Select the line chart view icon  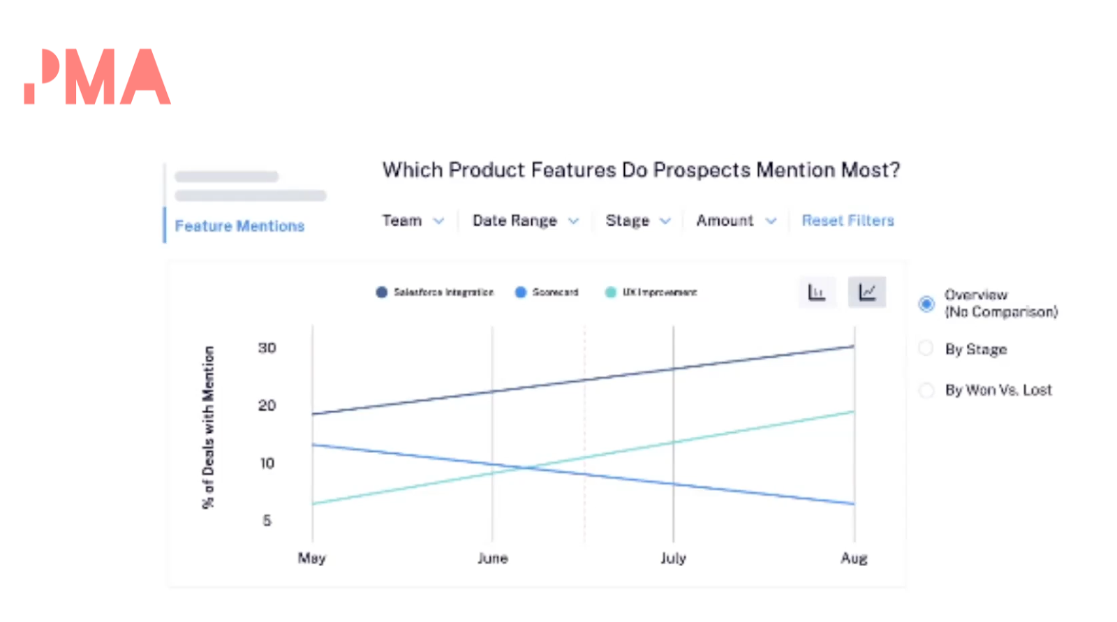click(867, 292)
